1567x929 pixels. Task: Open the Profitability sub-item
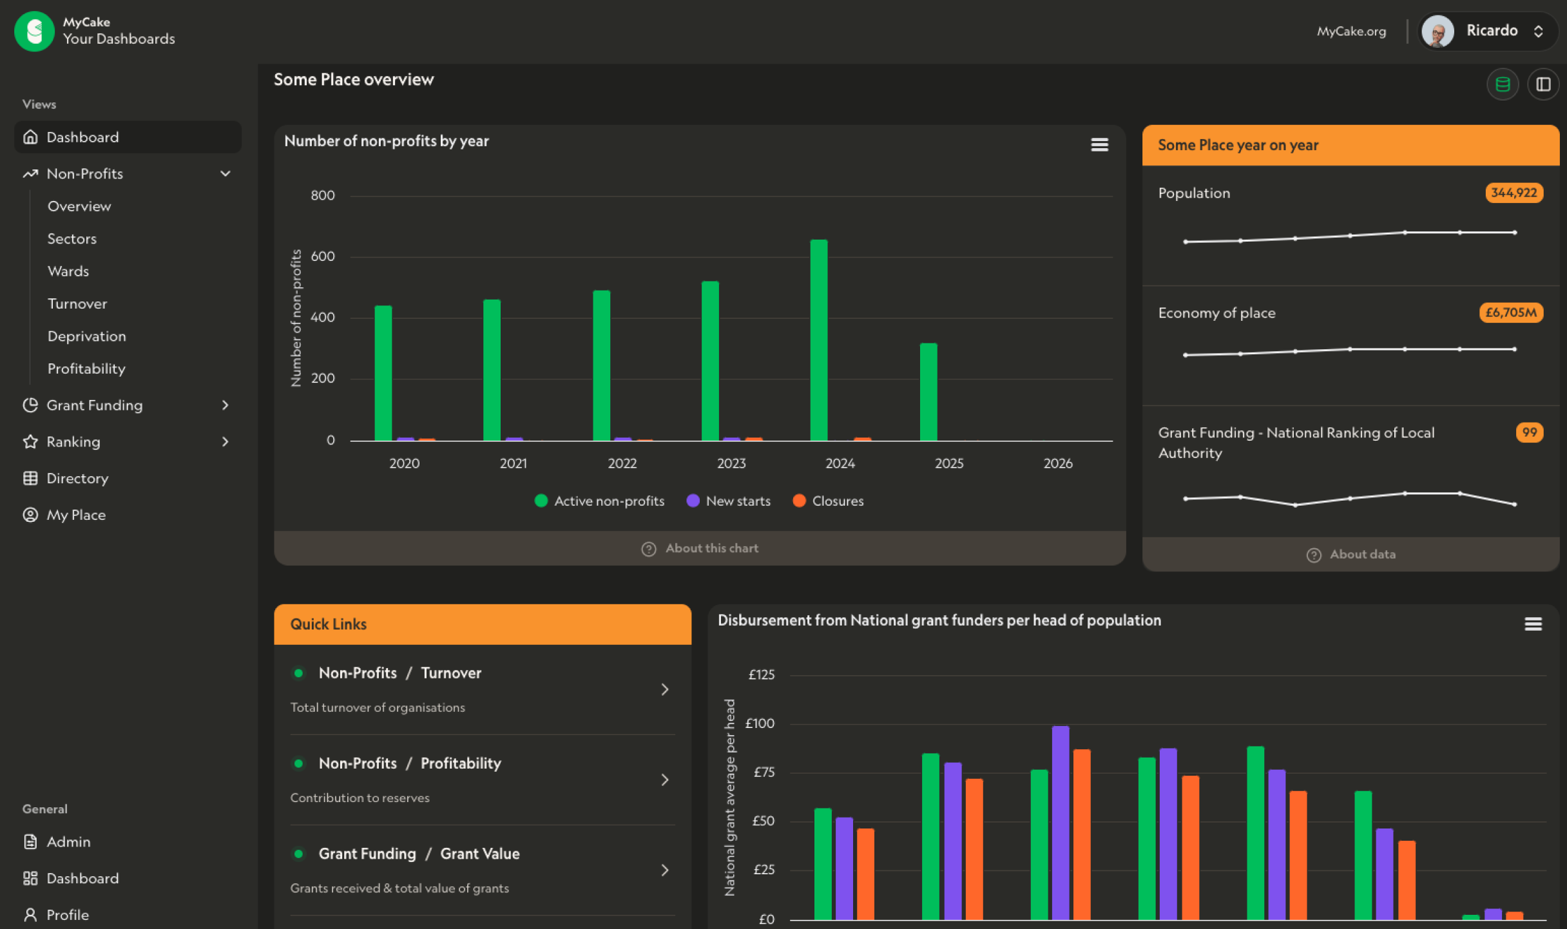point(86,369)
